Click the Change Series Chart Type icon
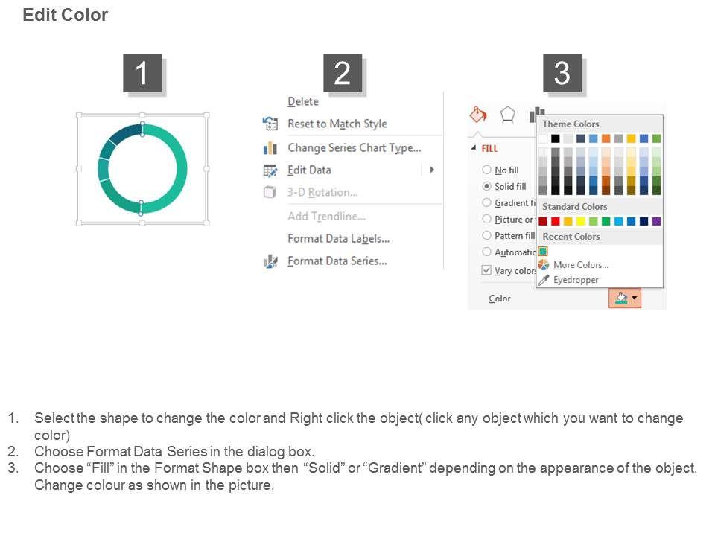 tap(270, 148)
